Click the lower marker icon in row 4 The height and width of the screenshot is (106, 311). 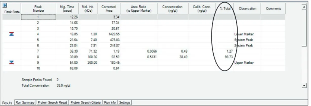(x=11, y=34)
